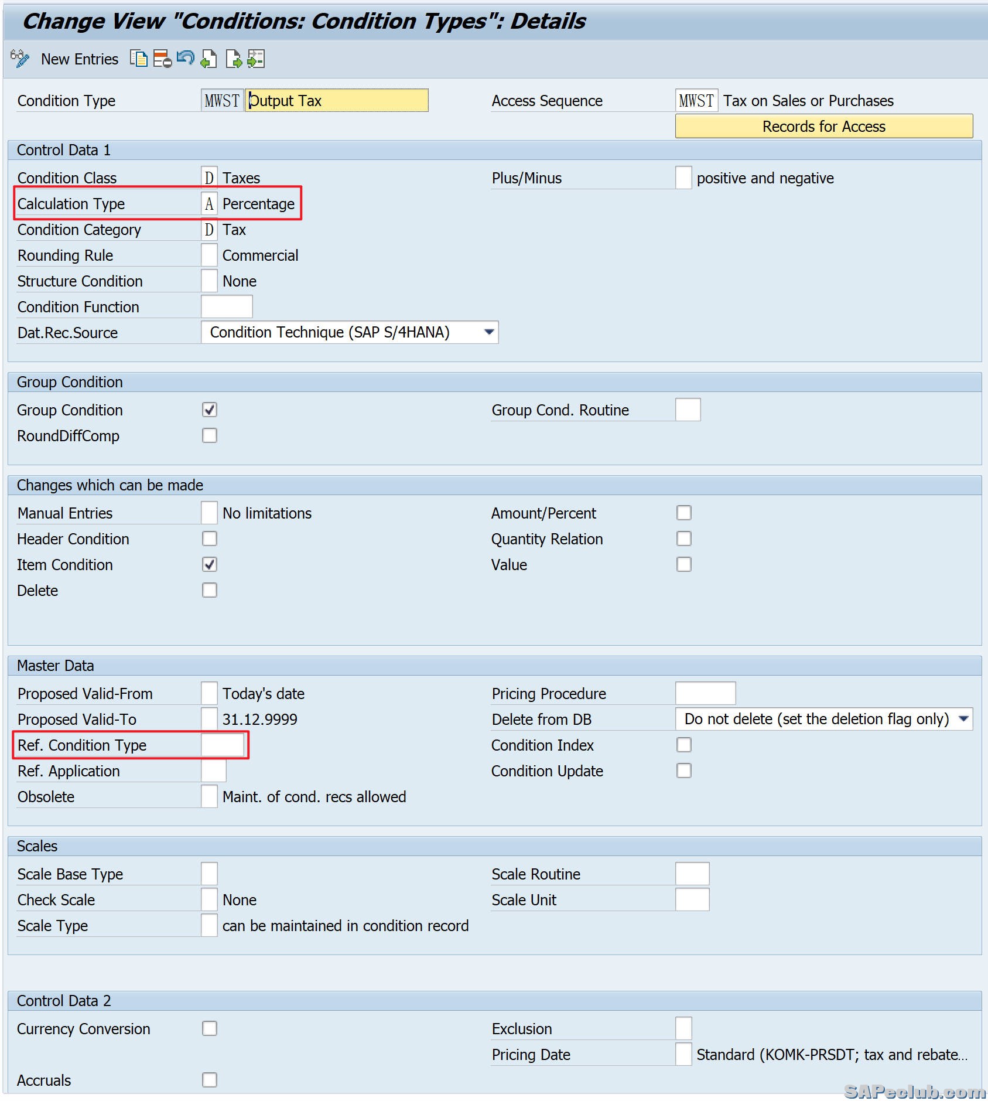Click Records for Access button

tap(824, 127)
